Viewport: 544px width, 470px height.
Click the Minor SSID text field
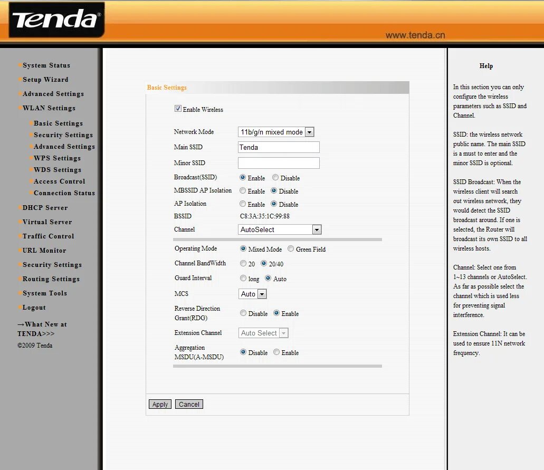[x=279, y=163]
